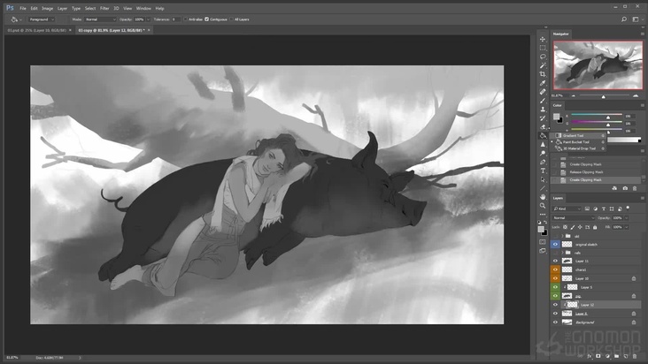
Task: Select the Magic Wand tool
Action: pos(543,65)
